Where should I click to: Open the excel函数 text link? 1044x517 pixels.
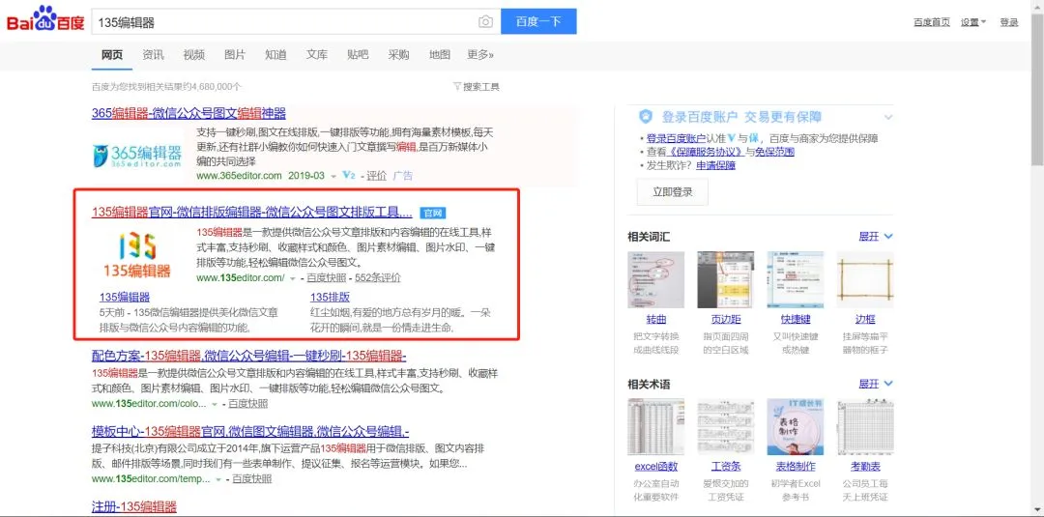(655, 467)
